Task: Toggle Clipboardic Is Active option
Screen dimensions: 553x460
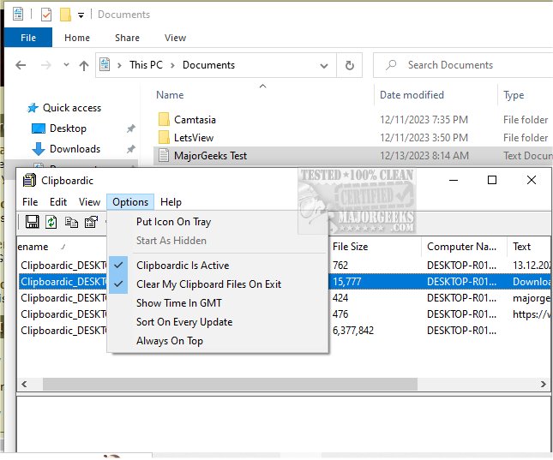Action: (218, 265)
